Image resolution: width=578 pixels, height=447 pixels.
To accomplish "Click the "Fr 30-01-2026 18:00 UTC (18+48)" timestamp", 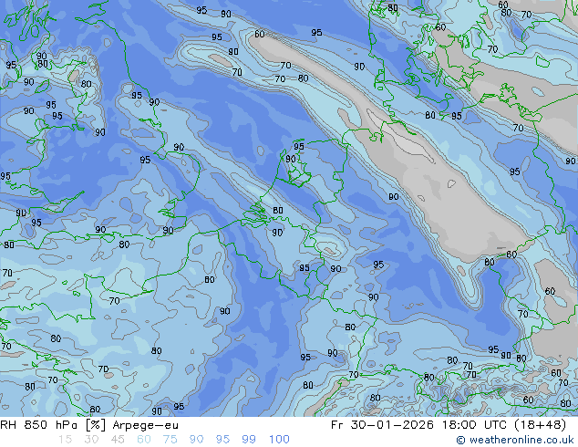I will point(449,425).
